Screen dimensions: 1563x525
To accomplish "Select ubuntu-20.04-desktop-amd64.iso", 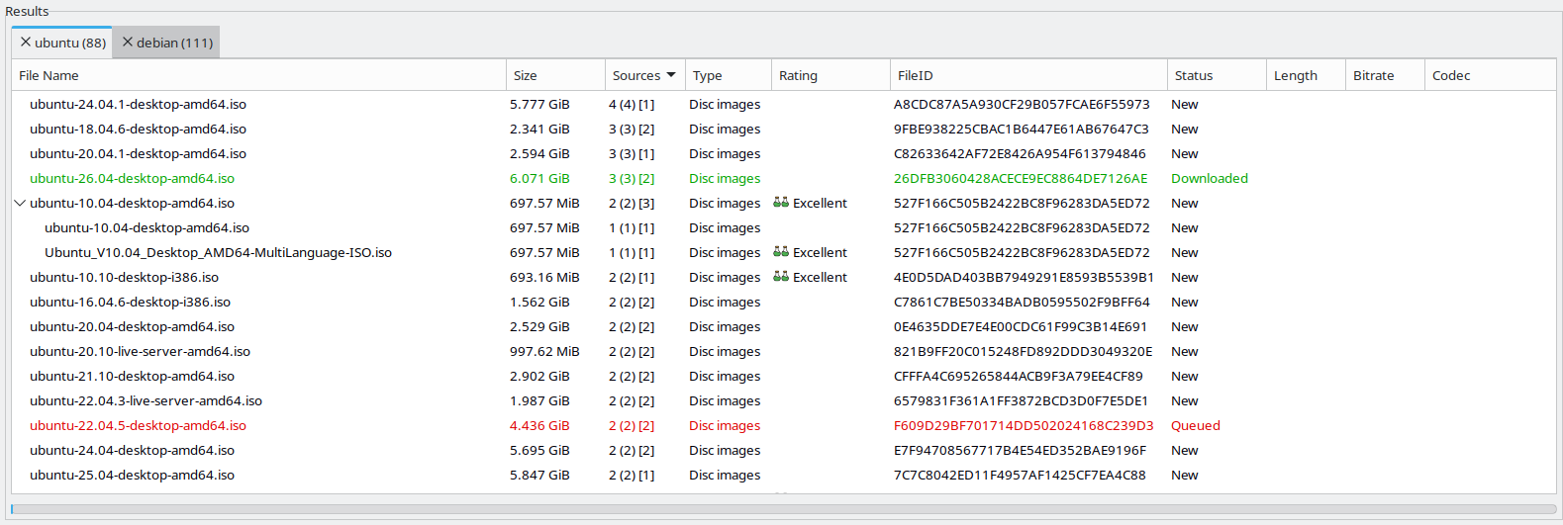I will pyautogui.click(x=132, y=326).
